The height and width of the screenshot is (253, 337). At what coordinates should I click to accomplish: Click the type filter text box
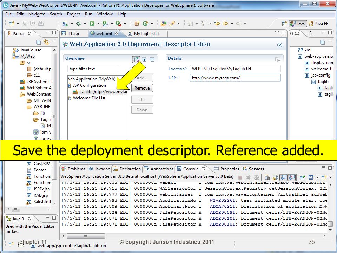(x=93, y=69)
